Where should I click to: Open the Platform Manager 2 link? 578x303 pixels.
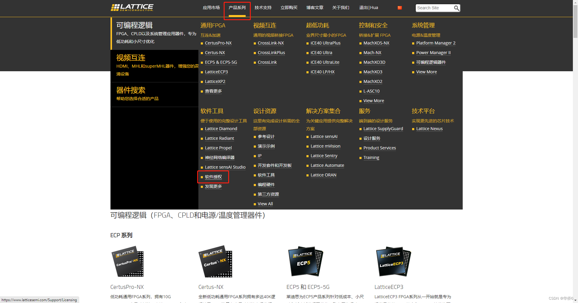pos(436,43)
